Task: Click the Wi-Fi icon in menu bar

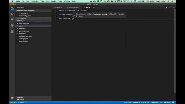Action: coord(135,1)
